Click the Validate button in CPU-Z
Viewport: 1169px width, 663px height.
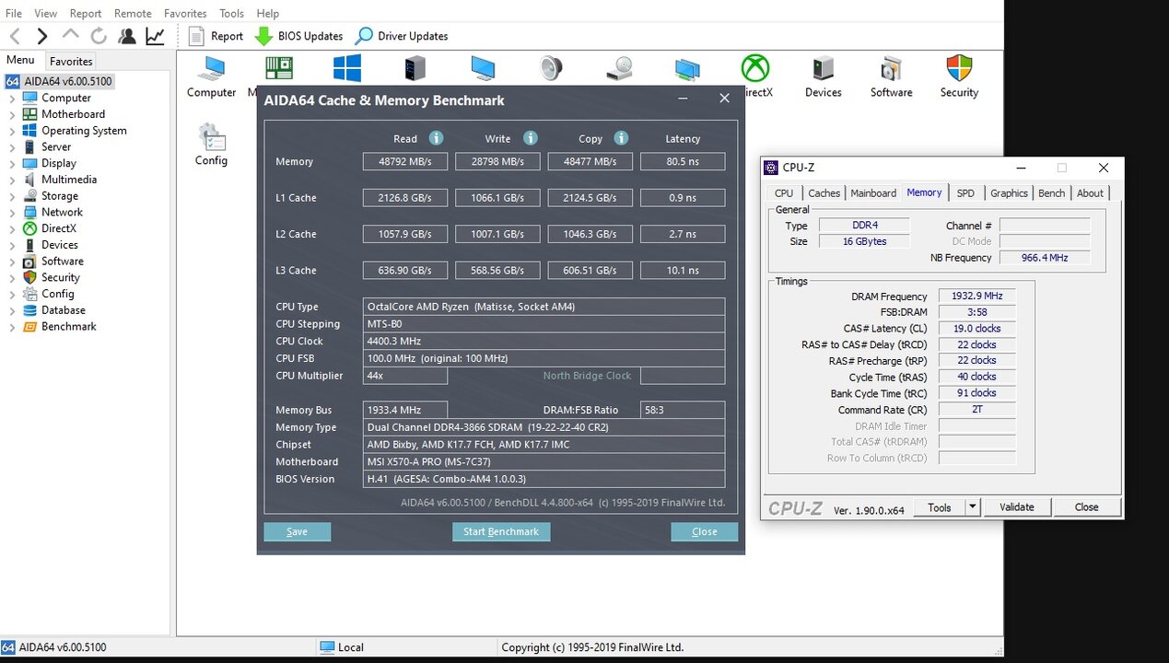[1017, 507]
